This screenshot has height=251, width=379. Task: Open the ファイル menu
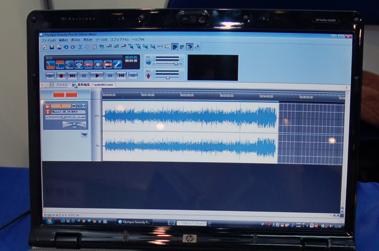48,40
